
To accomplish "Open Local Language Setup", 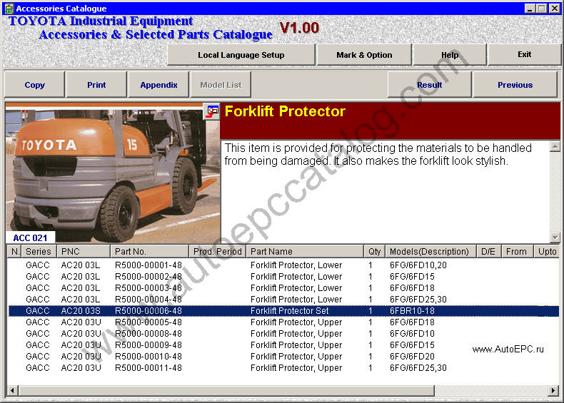I will [241, 55].
